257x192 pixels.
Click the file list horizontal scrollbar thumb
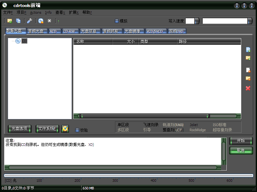pyautogui.click(x=145, y=116)
